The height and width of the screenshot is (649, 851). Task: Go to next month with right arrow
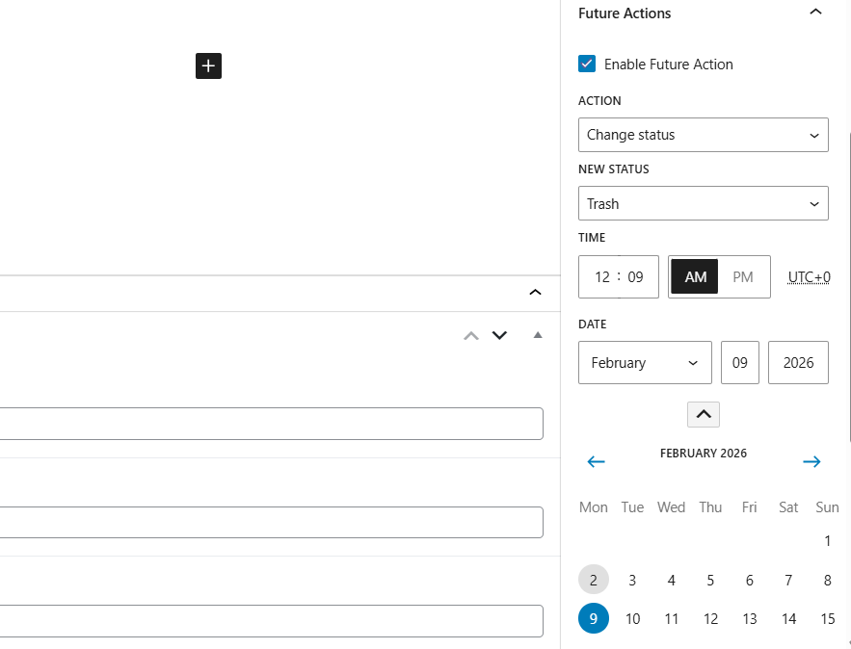(811, 461)
